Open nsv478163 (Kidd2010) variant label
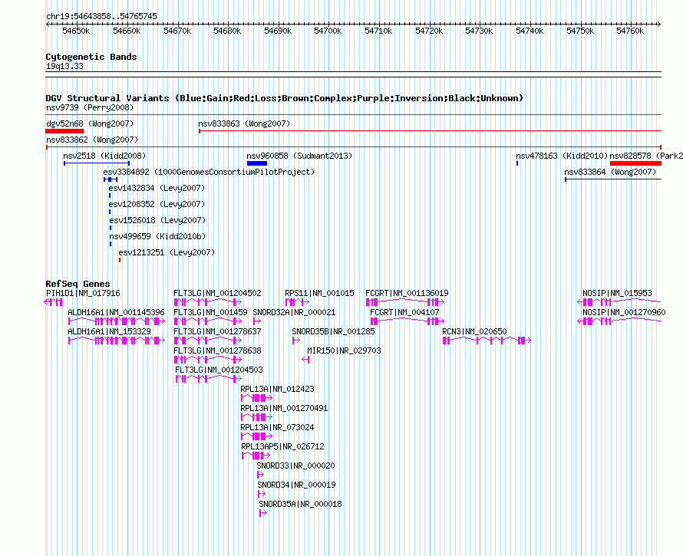Image resolution: width=683 pixels, height=556 pixels. coord(562,156)
